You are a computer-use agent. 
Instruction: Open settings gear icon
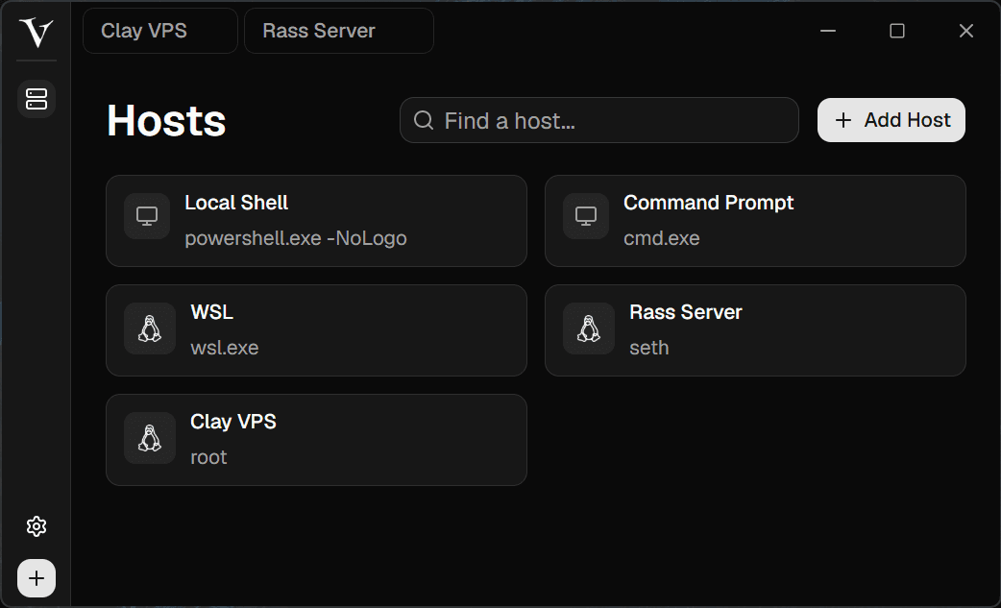click(x=37, y=526)
